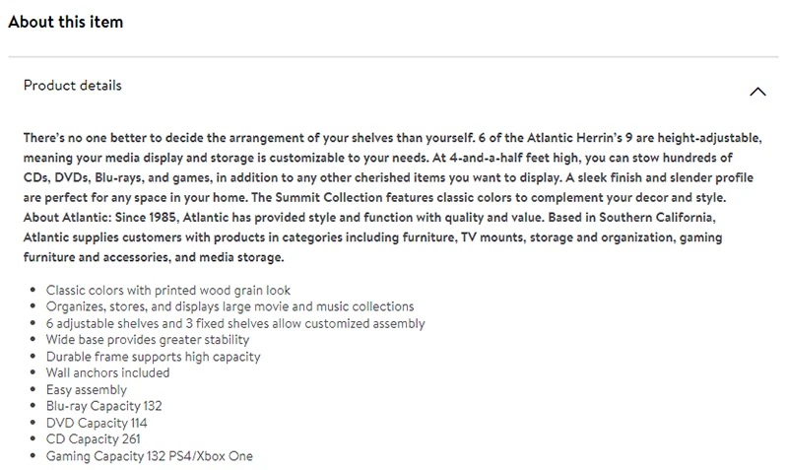Select the 6 adjustable shelves bullet line
Viewport: 788px width, 470px height.
(235, 323)
